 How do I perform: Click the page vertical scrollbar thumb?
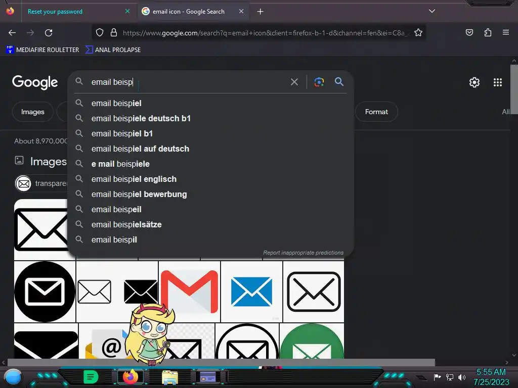pos(514,89)
